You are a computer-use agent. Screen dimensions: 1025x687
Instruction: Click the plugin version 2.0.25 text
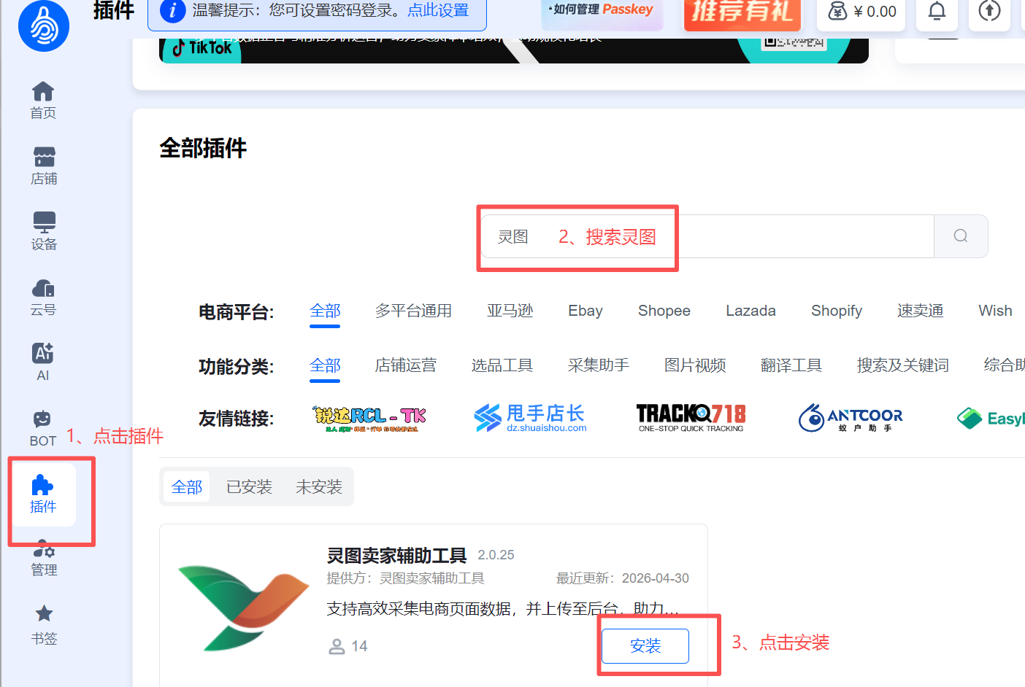tap(496, 555)
